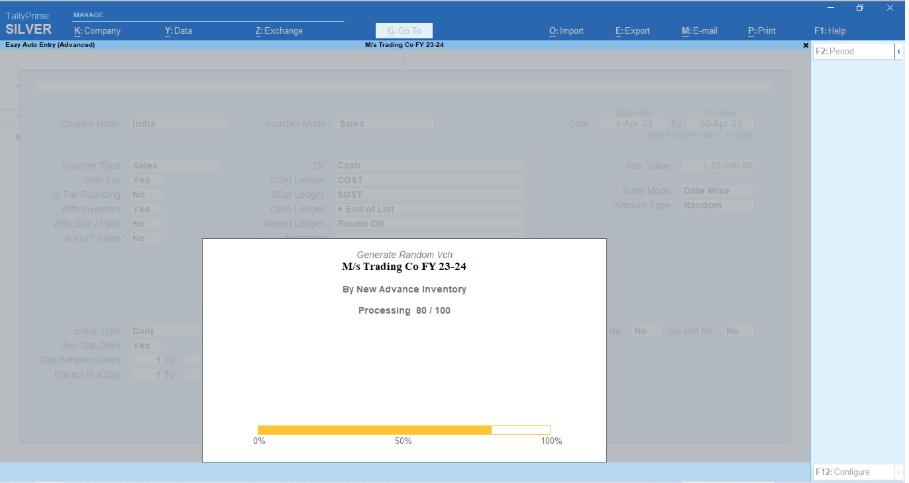
Task: Restore down the TallyPrime window
Action: point(860,8)
